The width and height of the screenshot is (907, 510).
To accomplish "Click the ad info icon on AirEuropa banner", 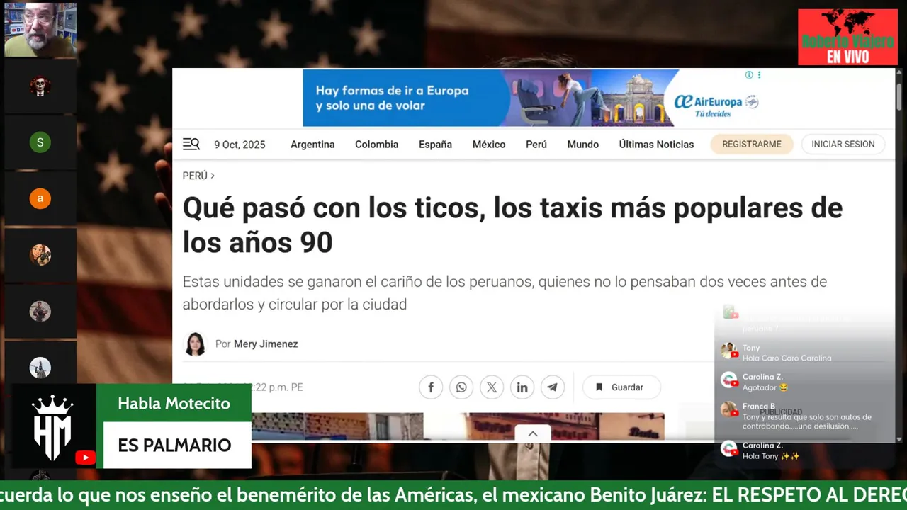I will 749,75.
